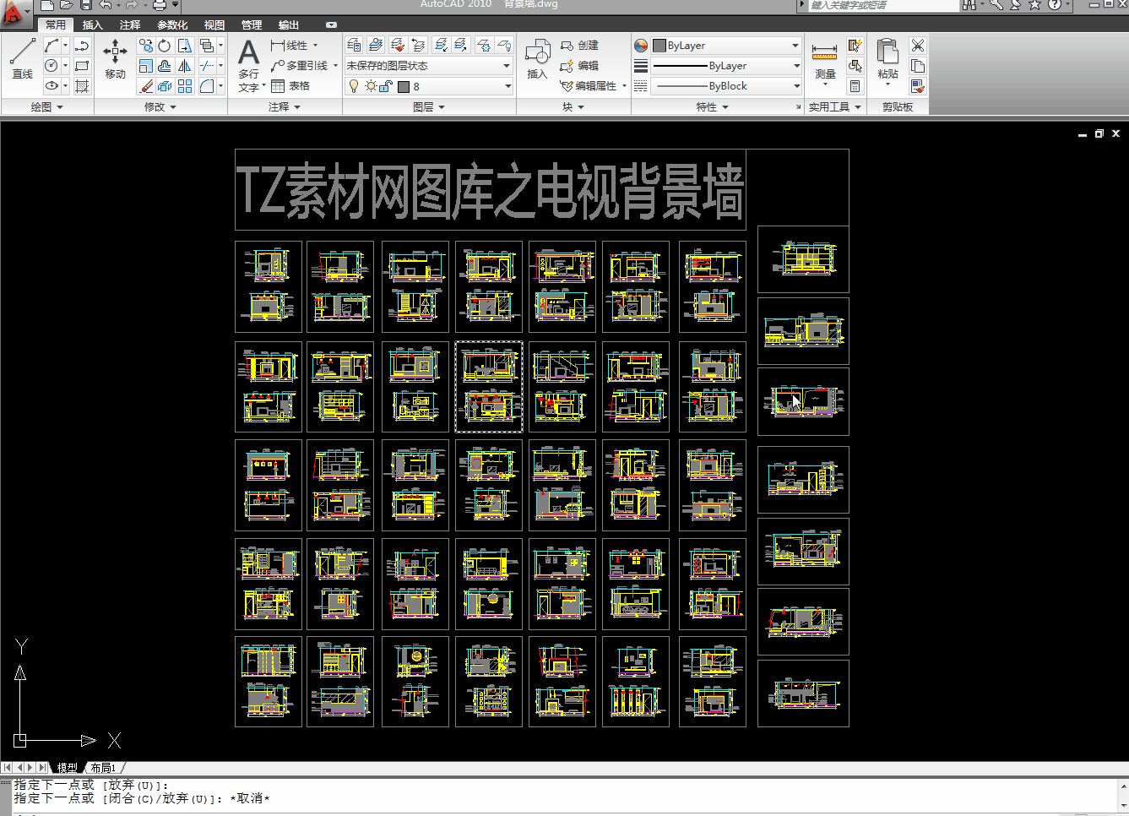This screenshot has height=816, width=1129.
Task: Expand the 注释 (Annotation) panel title
Action: [285, 107]
